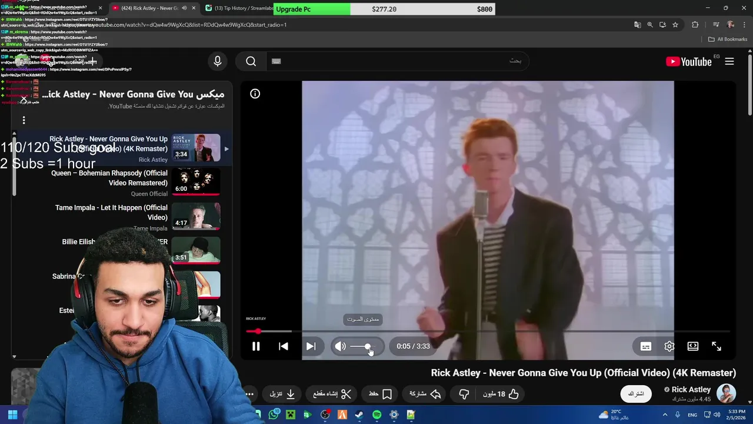Download the video with download button
753x424 pixels.
282,394
